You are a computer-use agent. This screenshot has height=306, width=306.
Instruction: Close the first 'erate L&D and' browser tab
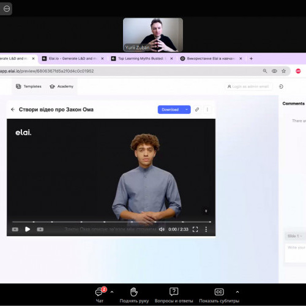click(x=33, y=59)
